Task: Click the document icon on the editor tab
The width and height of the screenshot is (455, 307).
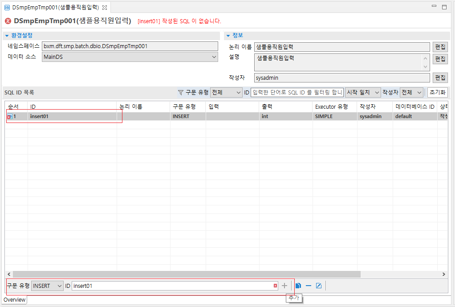Action: 6,7
